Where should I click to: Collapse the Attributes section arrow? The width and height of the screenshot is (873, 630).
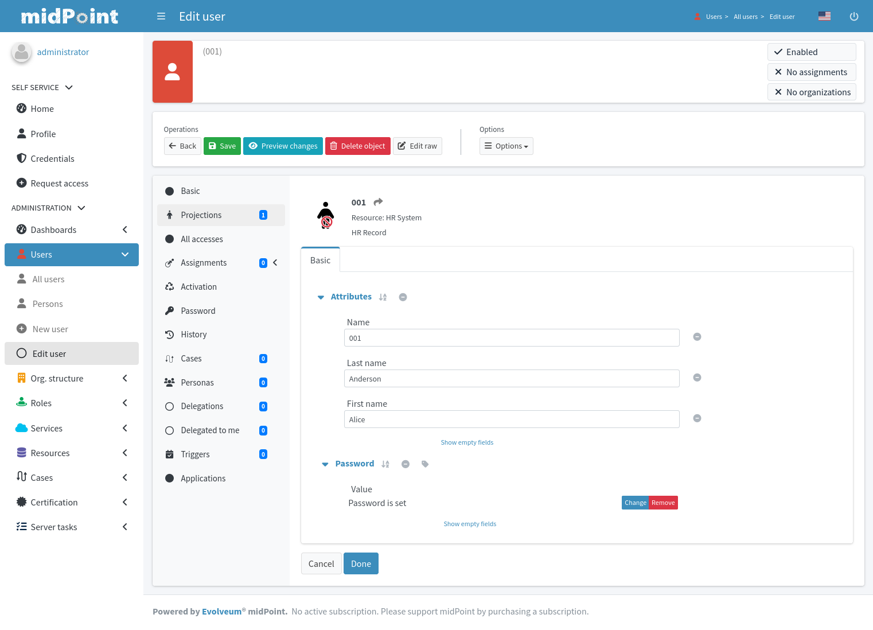coord(321,297)
